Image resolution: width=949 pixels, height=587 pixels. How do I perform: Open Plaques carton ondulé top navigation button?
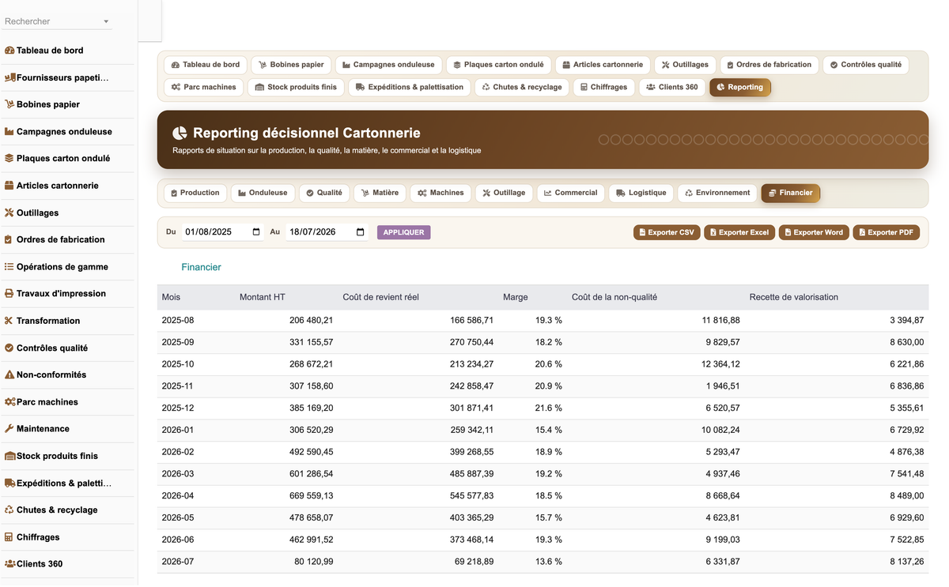[x=498, y=65]
